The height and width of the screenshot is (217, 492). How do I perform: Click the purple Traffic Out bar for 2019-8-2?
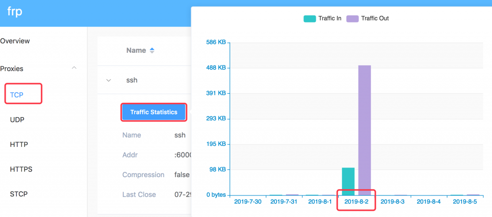pos(365,130)
